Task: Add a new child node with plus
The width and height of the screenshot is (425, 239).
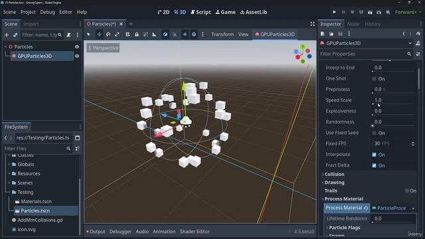Action: [7, 35]
